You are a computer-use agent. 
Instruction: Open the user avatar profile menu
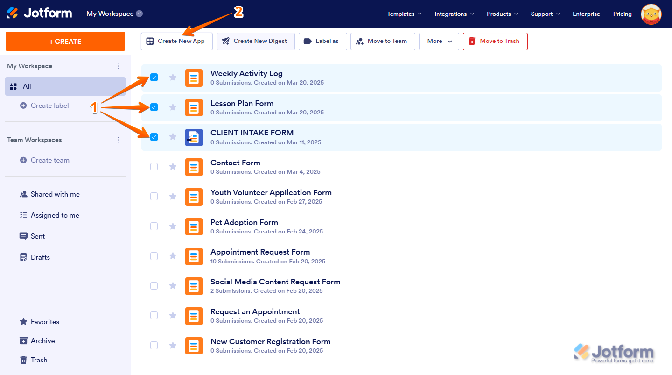tap(651, 14)
